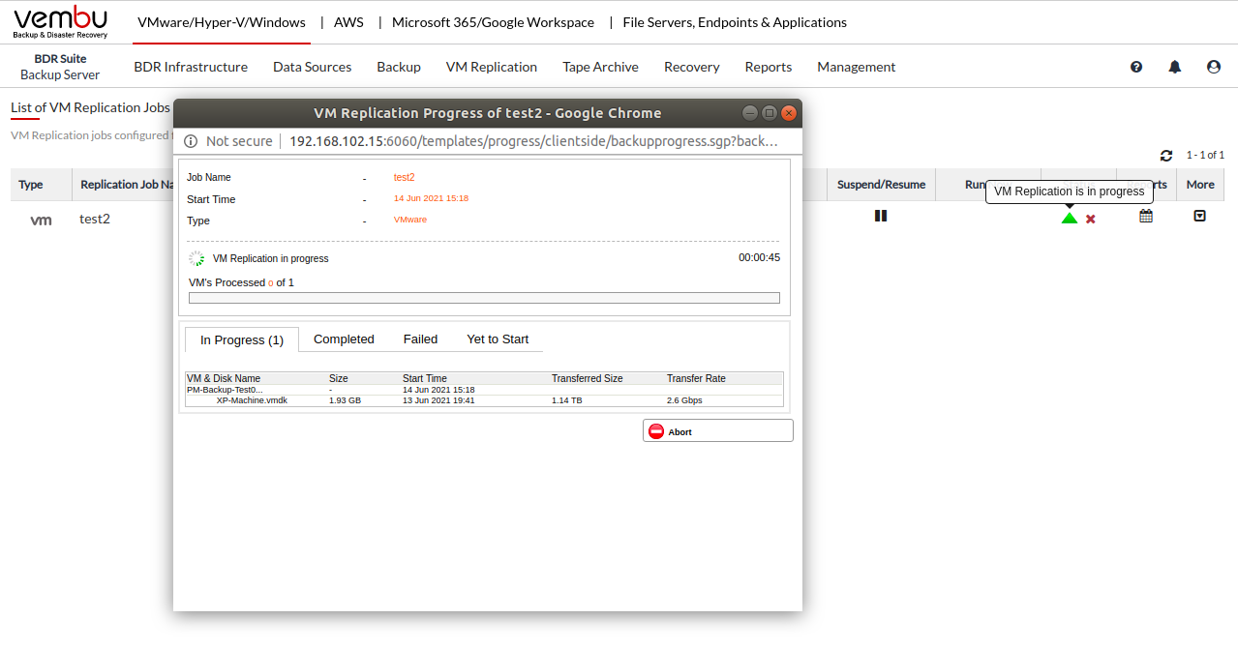Click the green replication status triangle

click(x=1069, y=218)
